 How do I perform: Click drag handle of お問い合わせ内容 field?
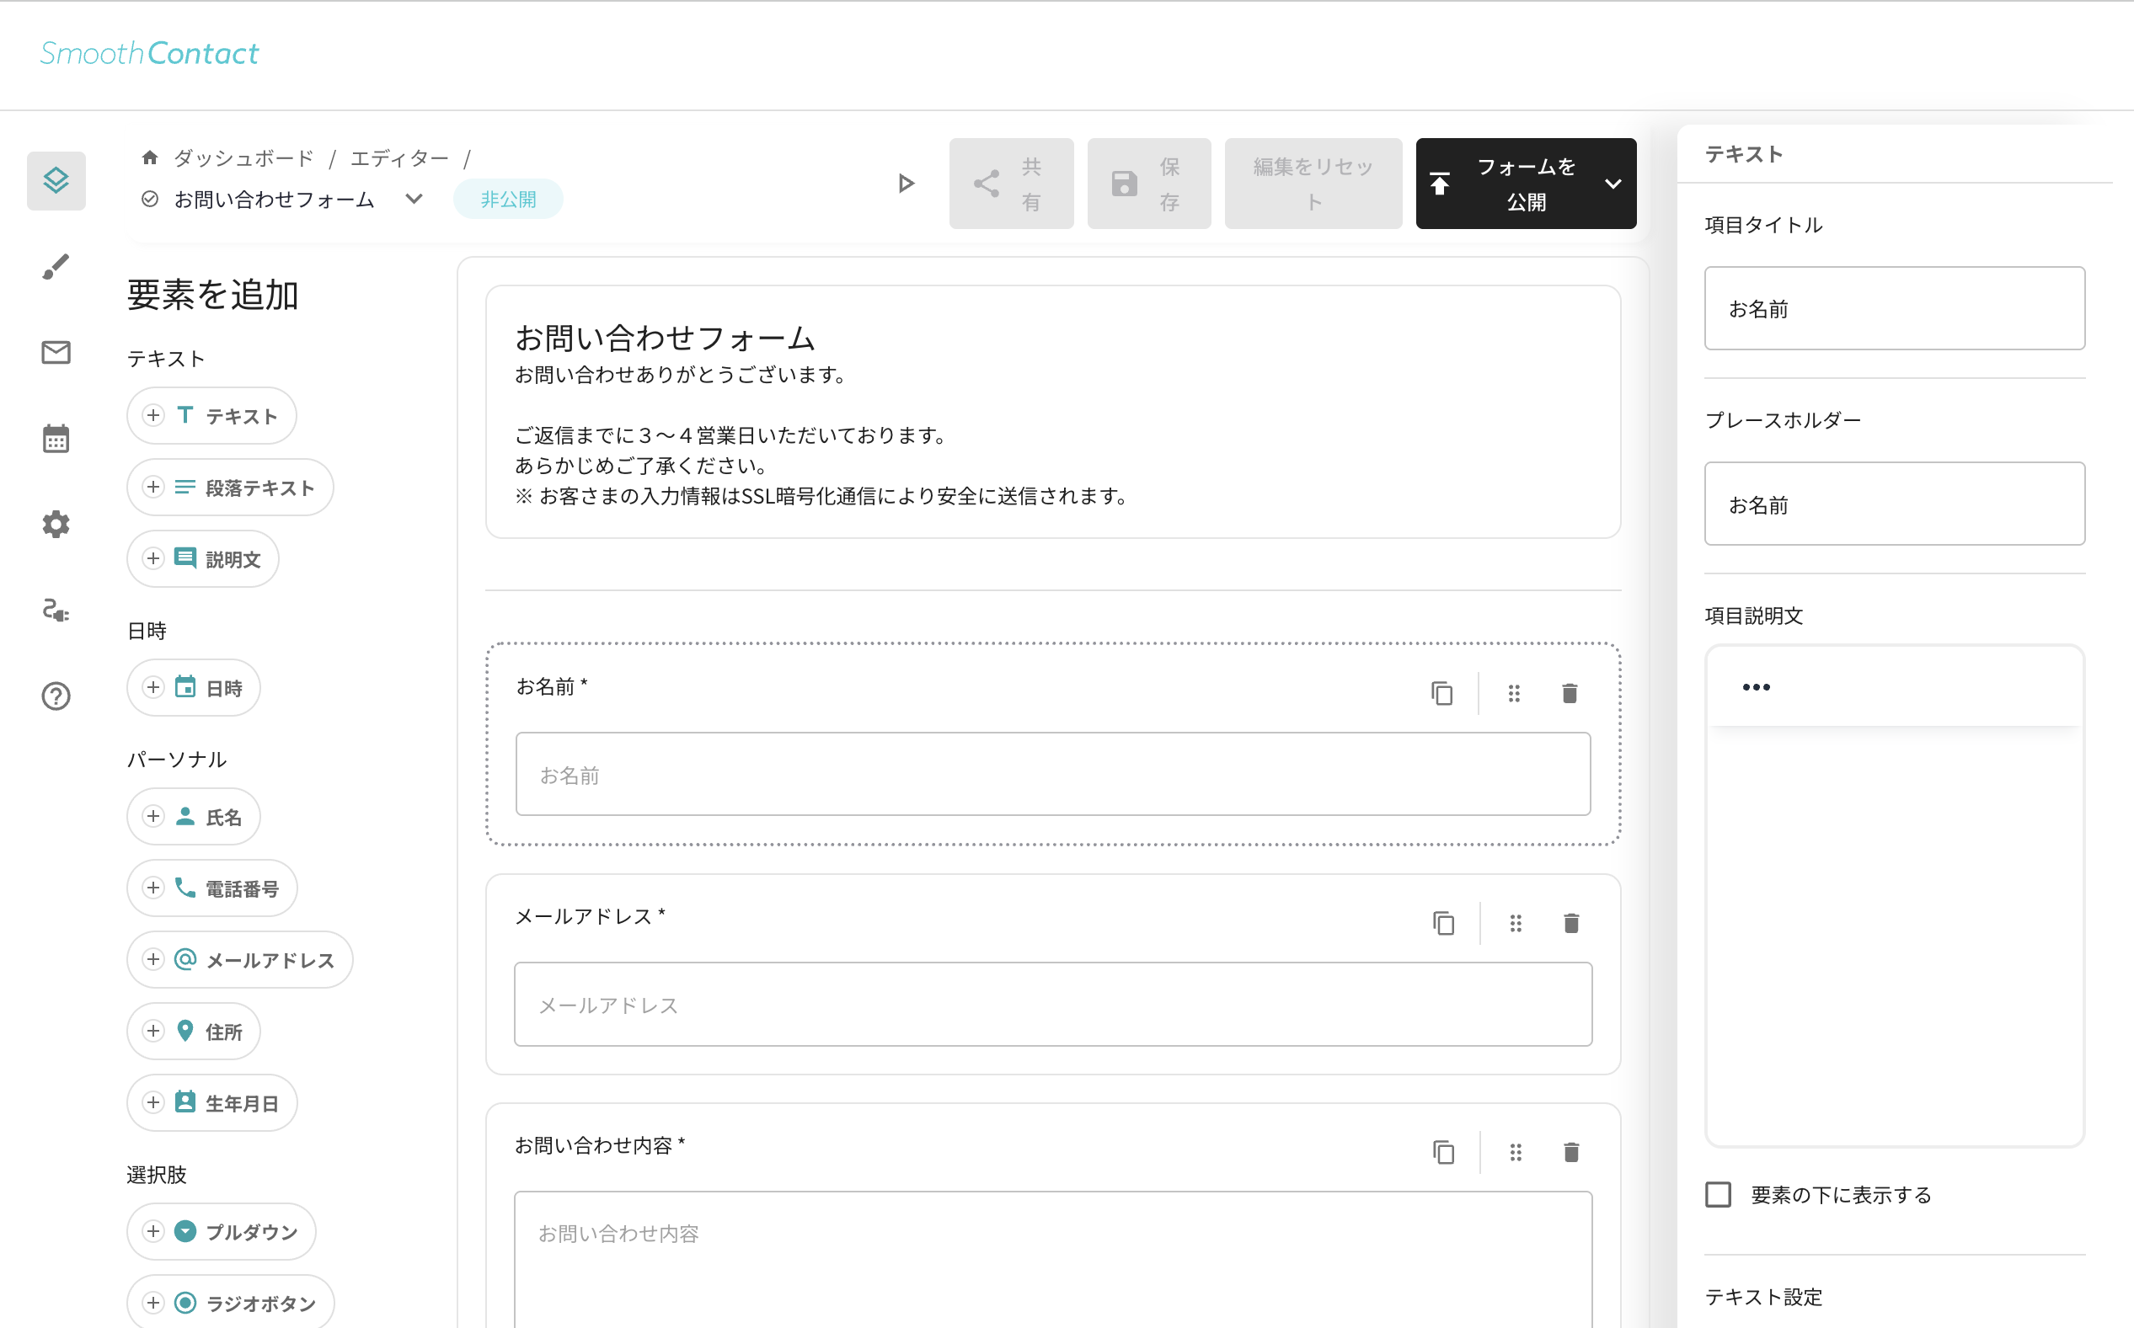1516,1152
